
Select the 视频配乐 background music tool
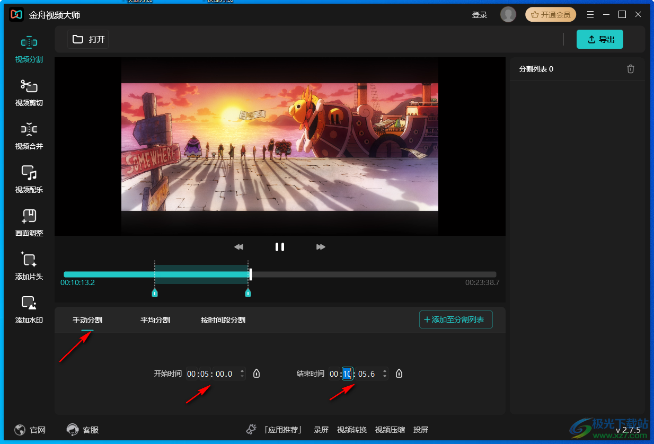coord(29,180)
